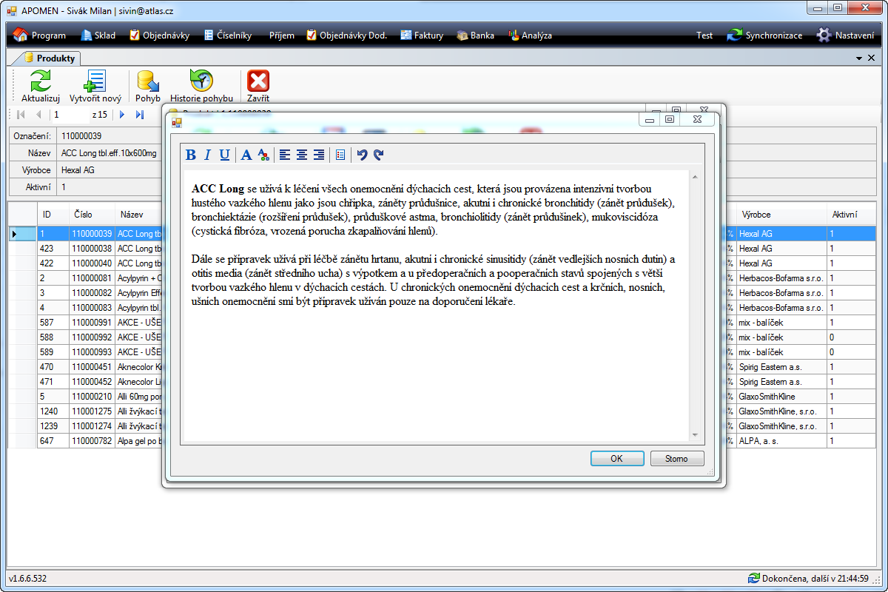
Task: Go to the next record
Action: click(122, 115)
